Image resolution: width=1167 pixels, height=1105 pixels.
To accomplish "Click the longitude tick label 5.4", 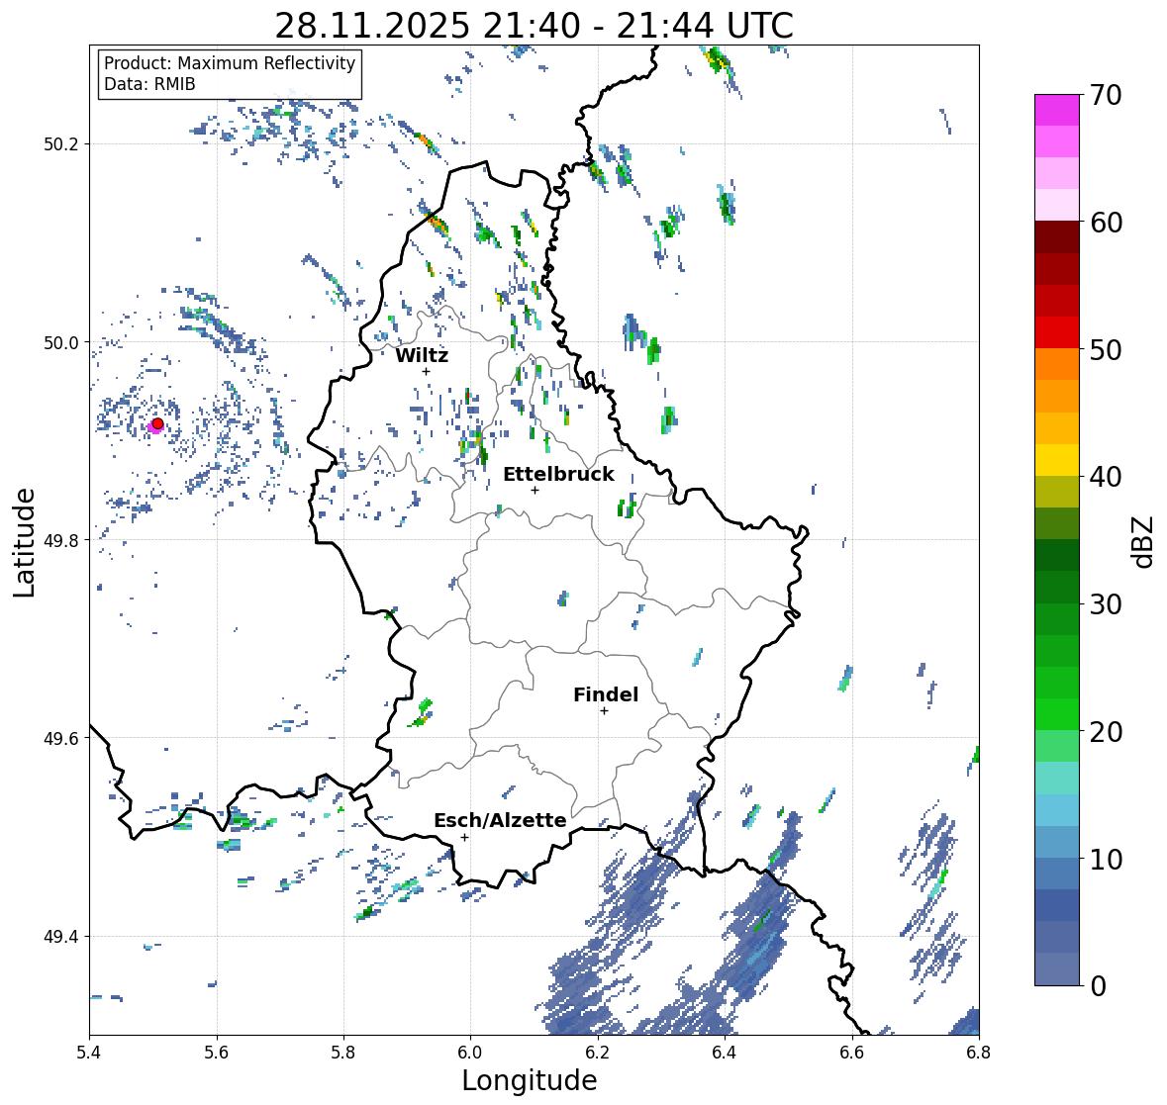I will tap(89, 1053).
